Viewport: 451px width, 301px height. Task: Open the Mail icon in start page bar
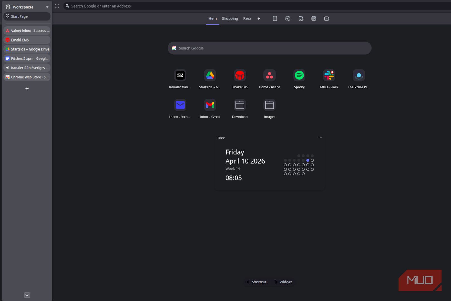click(x=326, y=18)
